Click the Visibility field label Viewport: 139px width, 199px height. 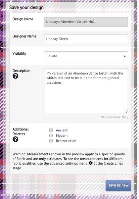pos(19,53)
